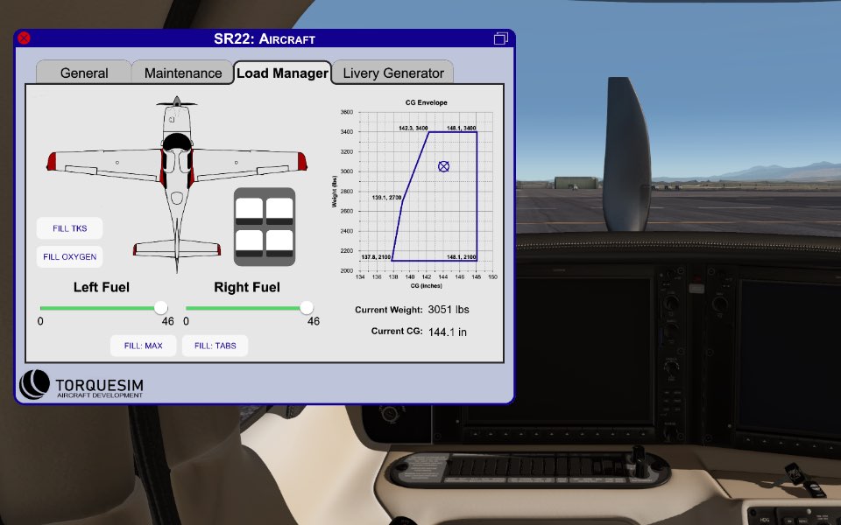This screenshot has height=525, width=841.
Task: Toggle the front left seat occupant
Action: 250,211
